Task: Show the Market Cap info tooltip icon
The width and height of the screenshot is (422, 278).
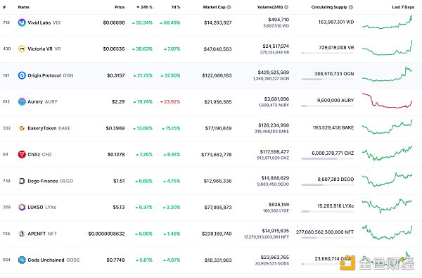Action: 229,7
